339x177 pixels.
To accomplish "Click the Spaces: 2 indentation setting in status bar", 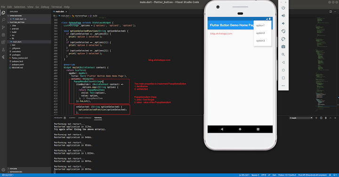I will pyautogui.click(x=255, y=175).
